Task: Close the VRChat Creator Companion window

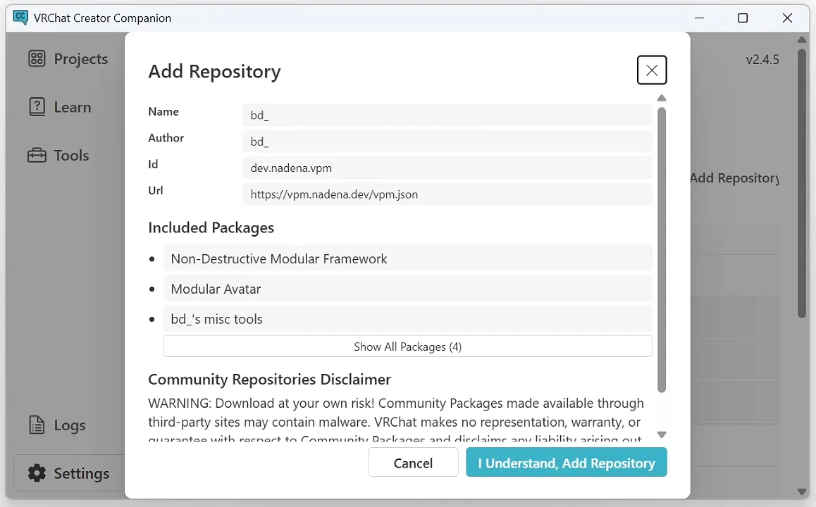Action: pyautogui.click(x=787, y=18)
